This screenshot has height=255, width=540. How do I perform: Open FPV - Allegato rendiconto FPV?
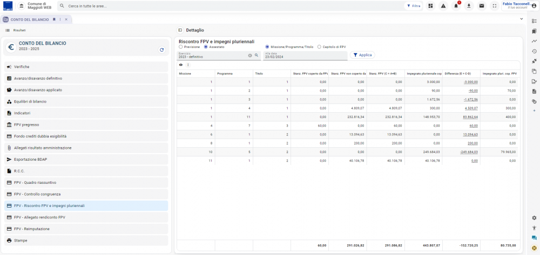coord(86,217)
